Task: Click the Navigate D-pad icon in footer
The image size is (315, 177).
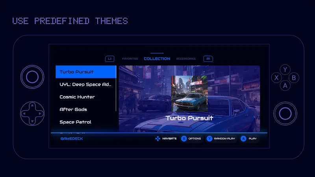Action: pos(157,138)
